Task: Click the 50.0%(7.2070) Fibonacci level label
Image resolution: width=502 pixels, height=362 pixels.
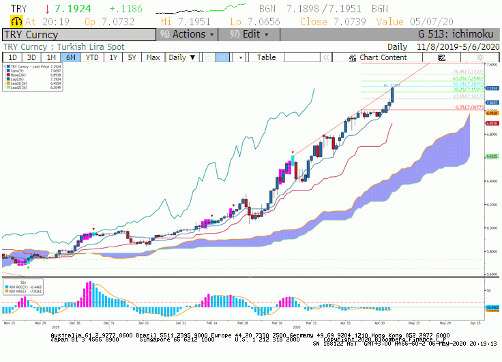Action: click(x=468, y=84)
